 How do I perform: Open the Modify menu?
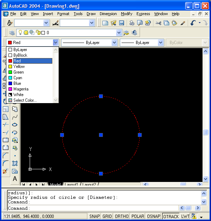tap(127, 14)
